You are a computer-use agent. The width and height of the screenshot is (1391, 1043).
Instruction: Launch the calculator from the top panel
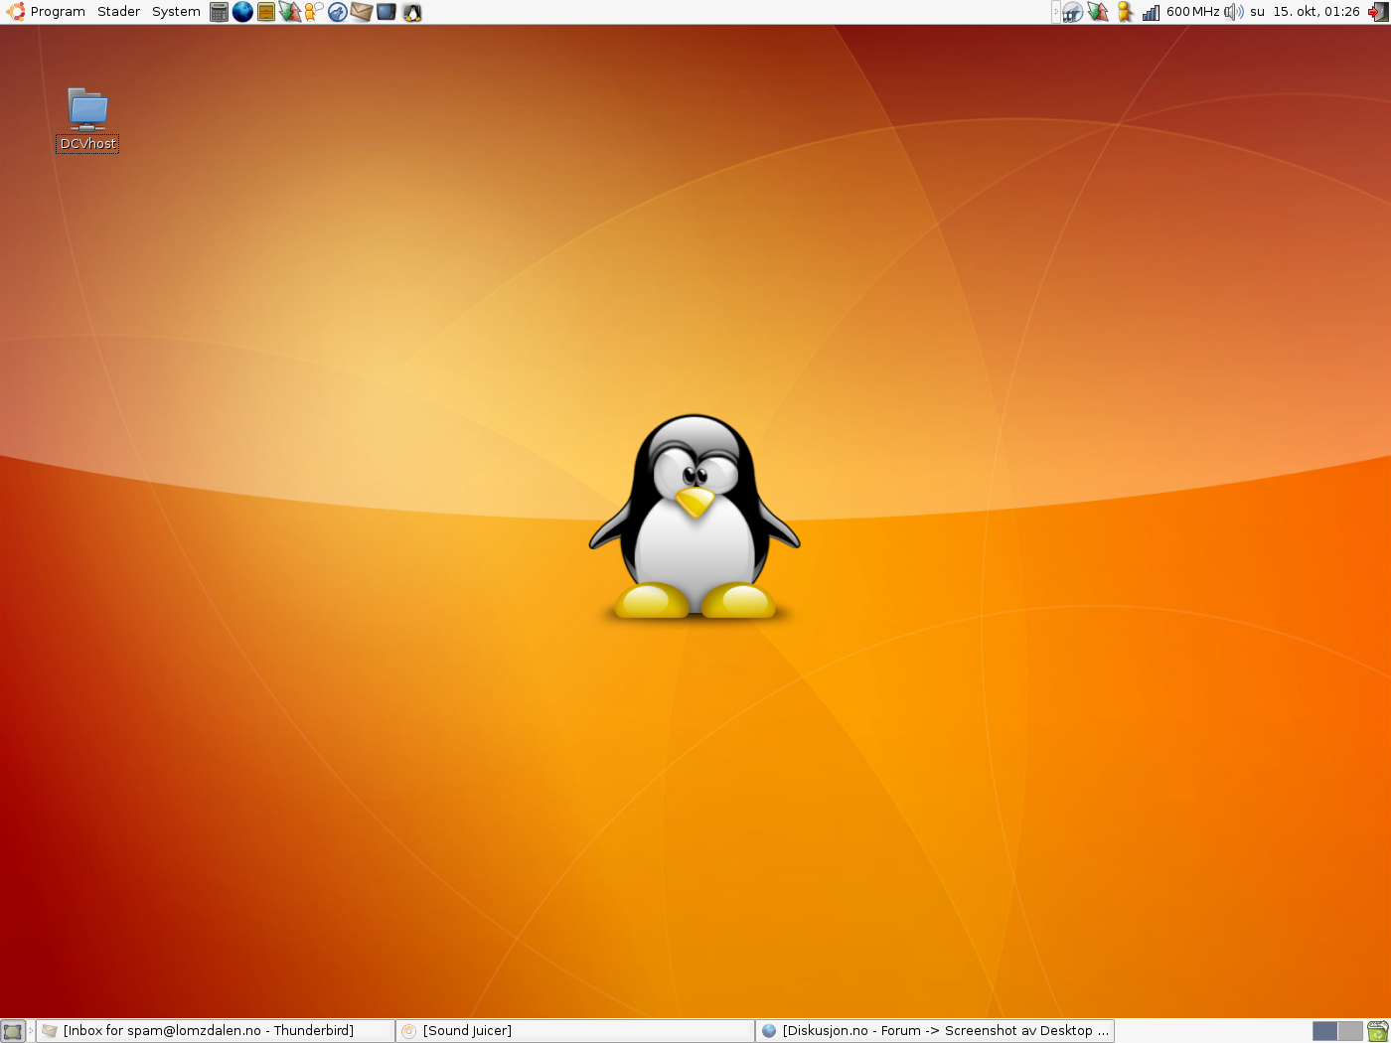coord(220,12)
